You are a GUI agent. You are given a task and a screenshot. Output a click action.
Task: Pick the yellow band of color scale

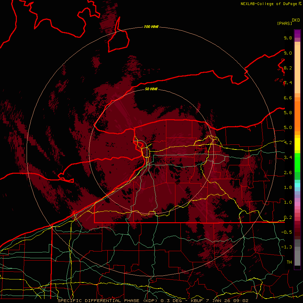[x=297, y=144]
